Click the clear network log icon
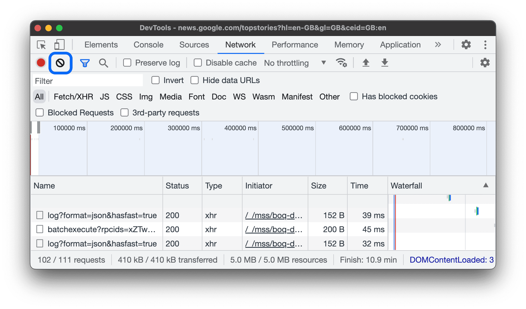 click(60, 62)
